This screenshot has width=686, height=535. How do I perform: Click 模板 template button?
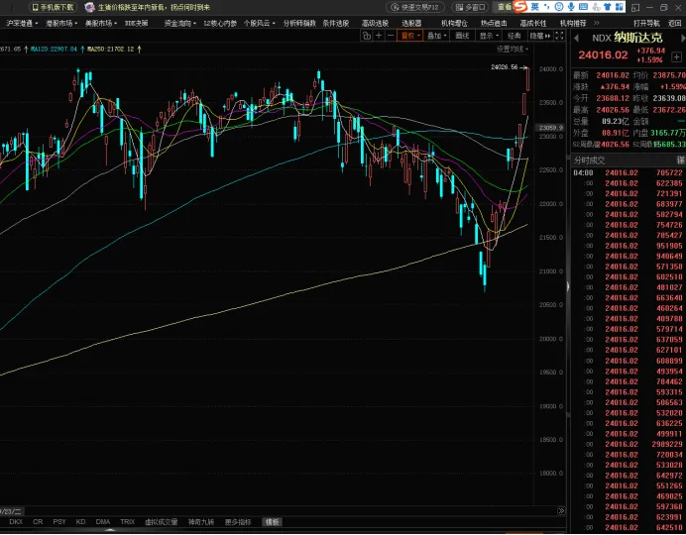[x=273, y=522]
